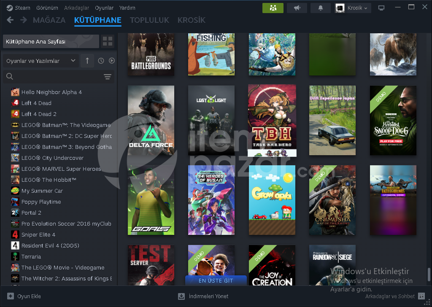Select the KÜTÜPHANE tab
Viewport: 432px width, 307px height.
click(x=98, y=20)
